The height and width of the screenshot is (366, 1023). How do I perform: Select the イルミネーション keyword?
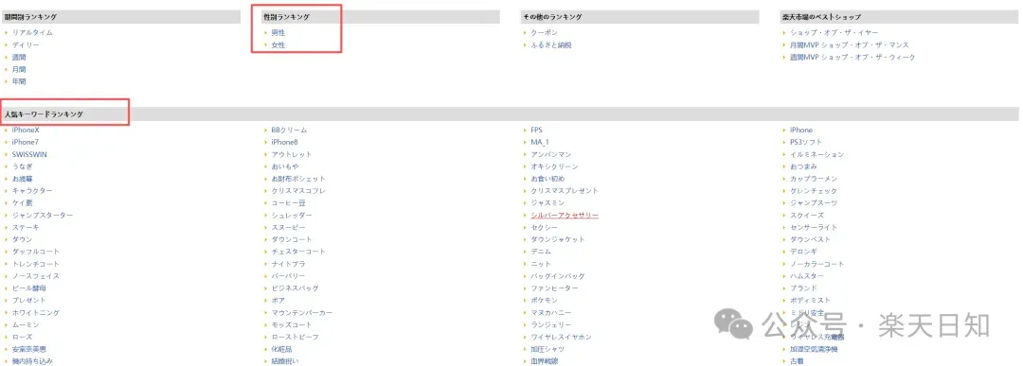click(x=817, y=154)
